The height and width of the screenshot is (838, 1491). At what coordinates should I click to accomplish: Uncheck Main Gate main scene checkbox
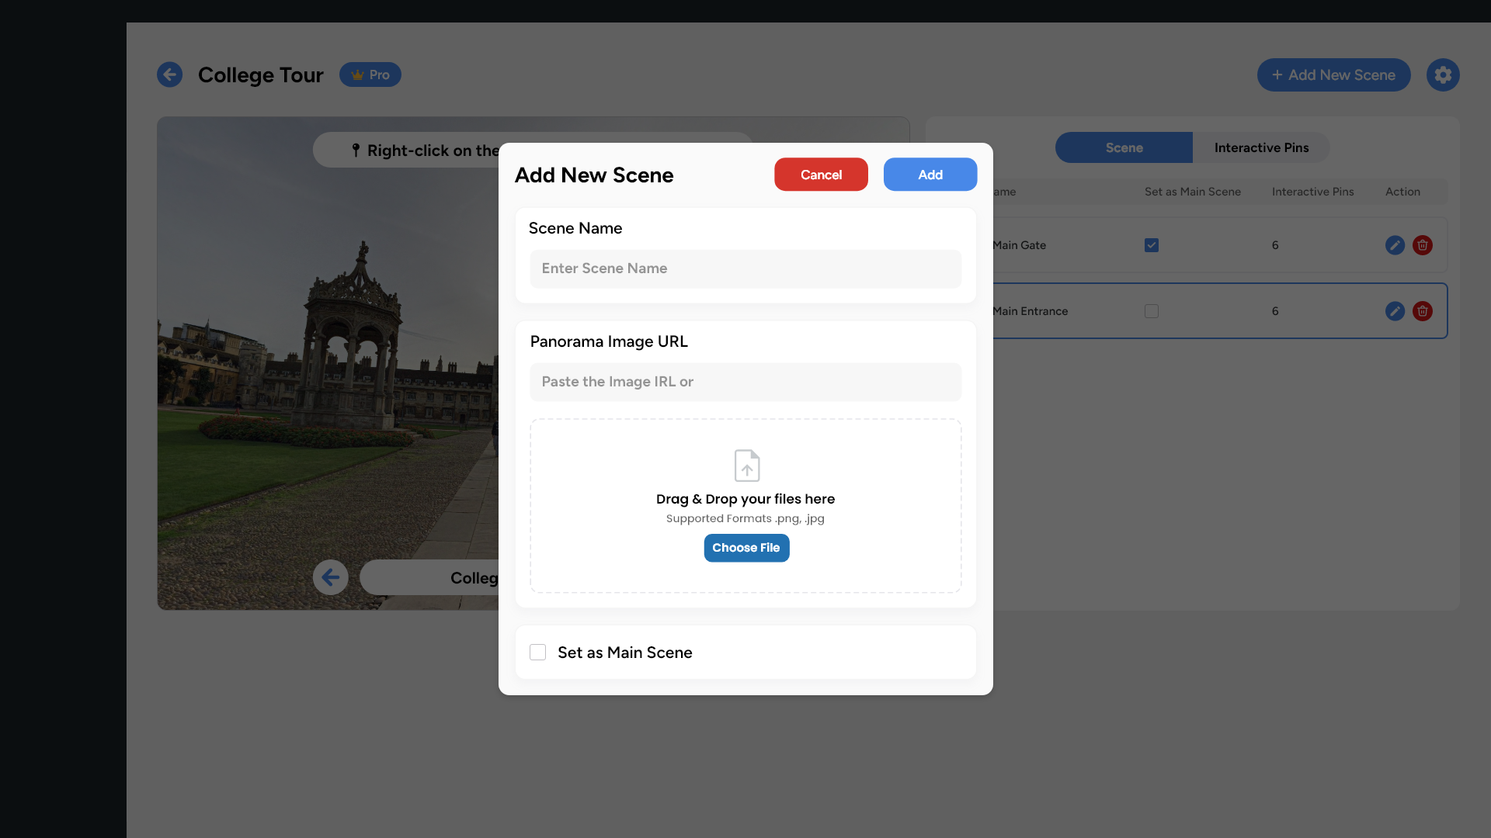click(1152, 245)
